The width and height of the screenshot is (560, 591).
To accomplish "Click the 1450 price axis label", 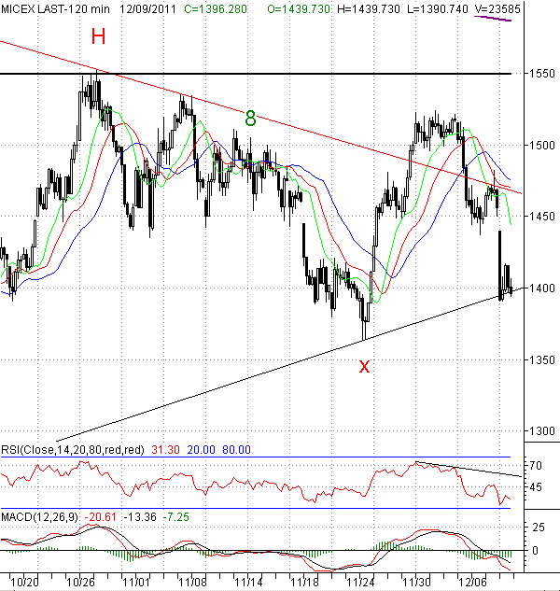I will click(542, 217).
